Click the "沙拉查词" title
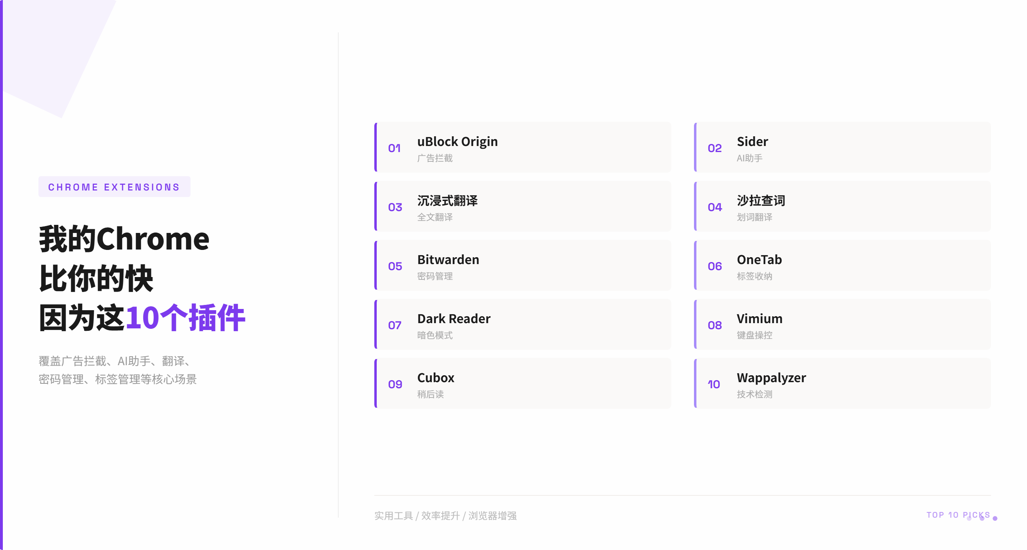The height and width of the screenshot is (550, 1027). click(x=761, y=201)
